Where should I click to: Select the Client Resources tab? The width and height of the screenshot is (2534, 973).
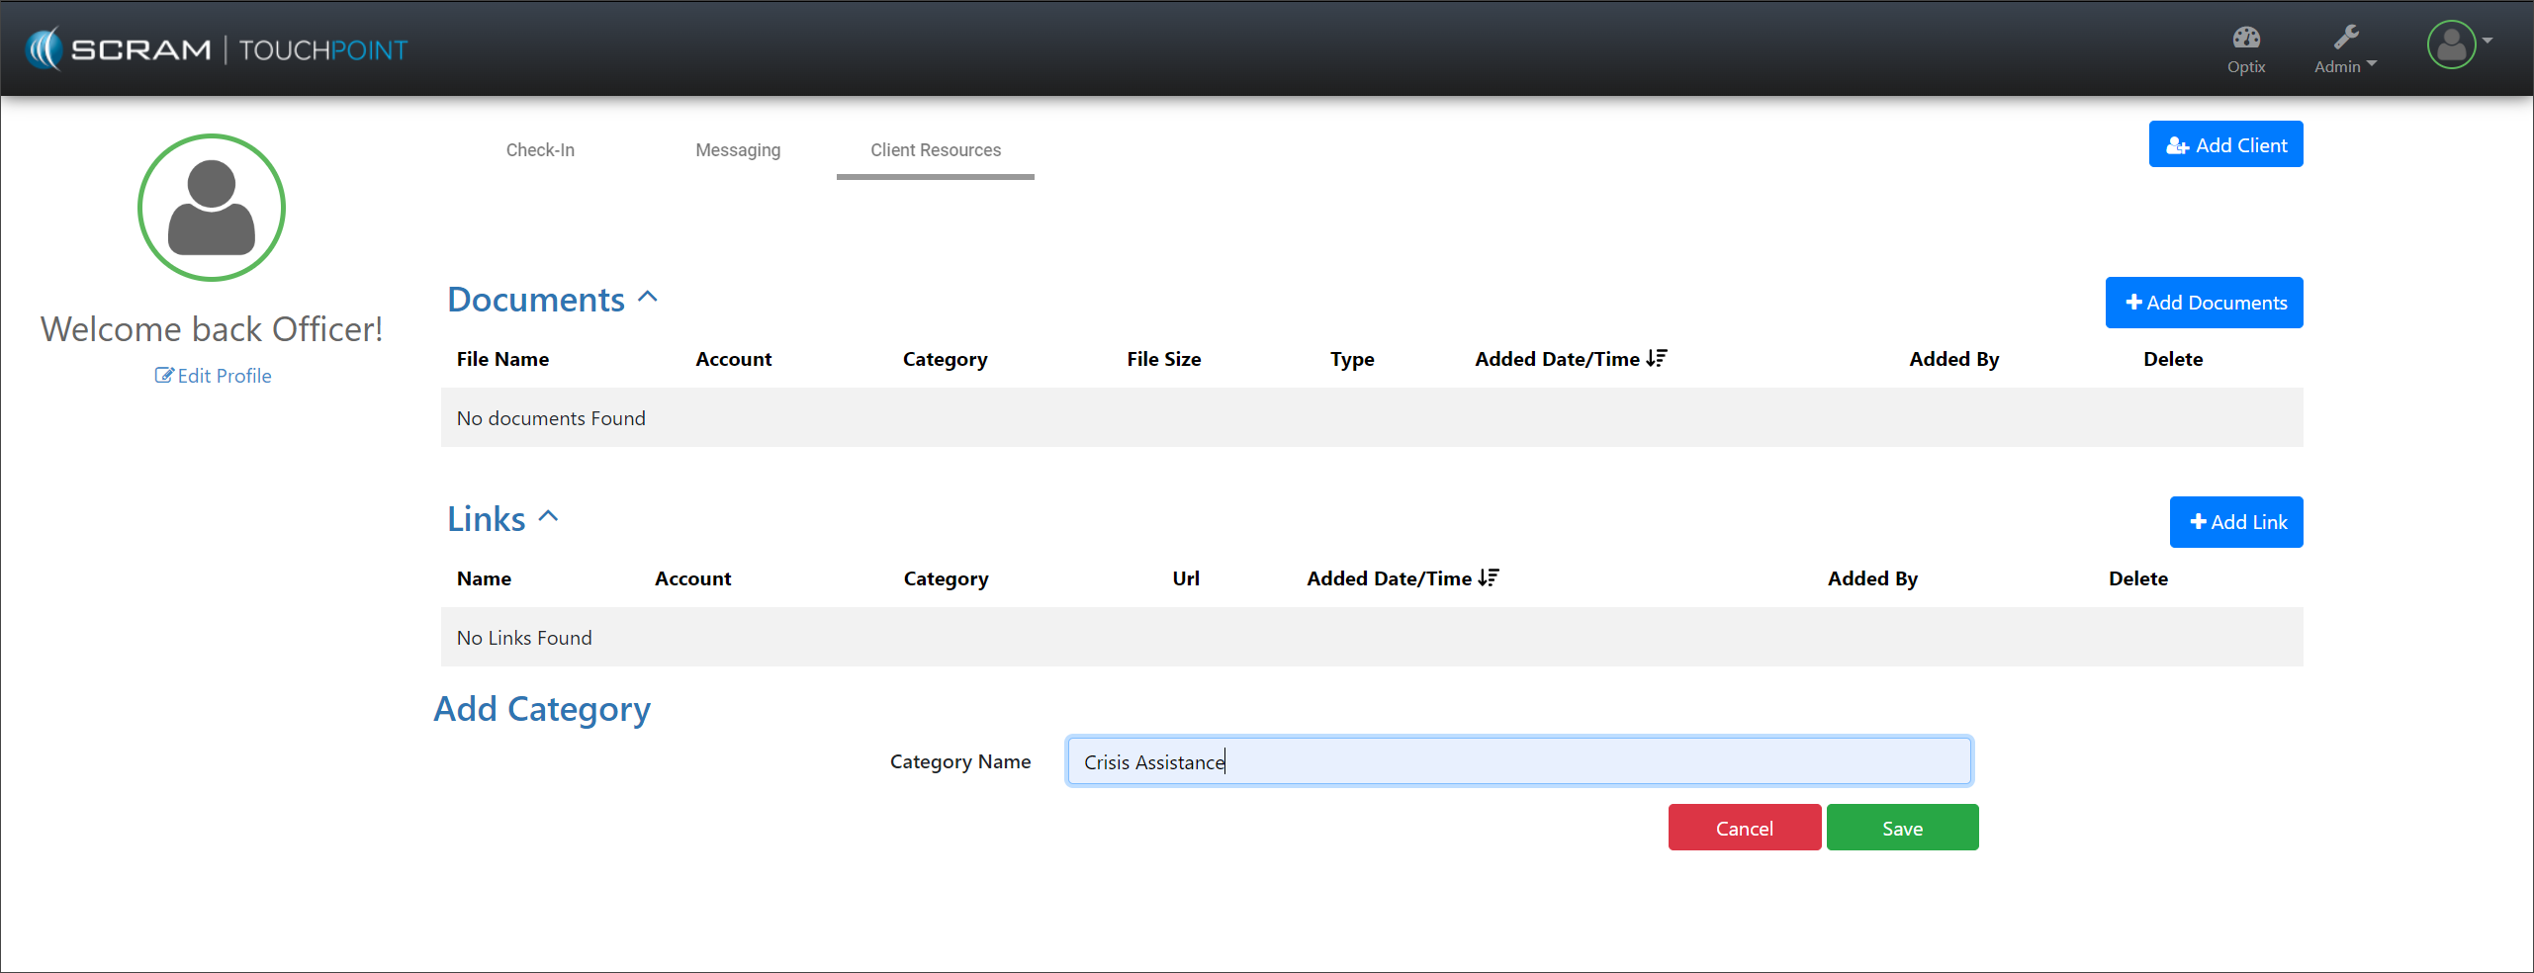coord(935,150)
